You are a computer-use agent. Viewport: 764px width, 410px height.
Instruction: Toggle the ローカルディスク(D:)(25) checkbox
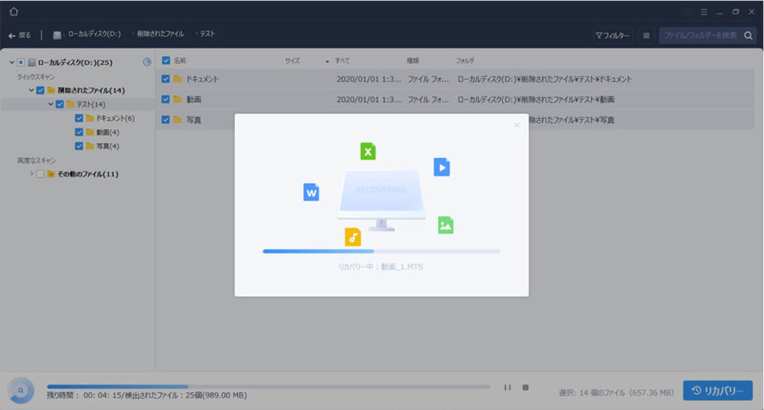point(21,63)
